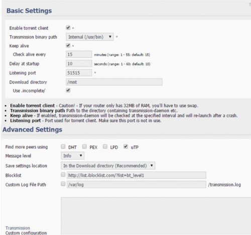Open the Transmission link
The height and width of the screenshot is (235, 251).
[x=18, y=228]
